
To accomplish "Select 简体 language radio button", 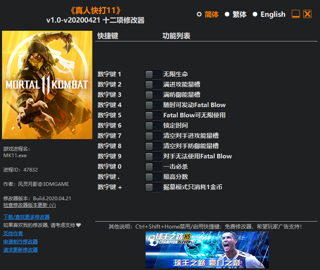I will [199, 14].
